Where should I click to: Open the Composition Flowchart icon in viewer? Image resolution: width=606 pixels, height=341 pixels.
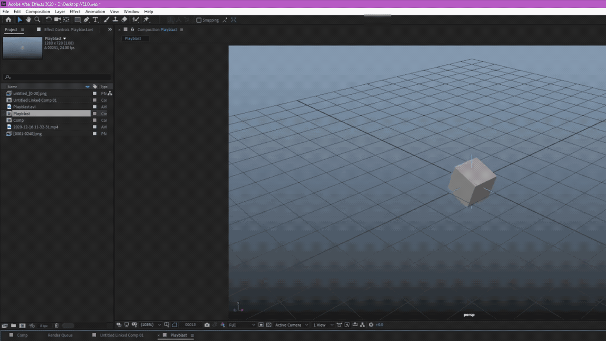[362, 325]
